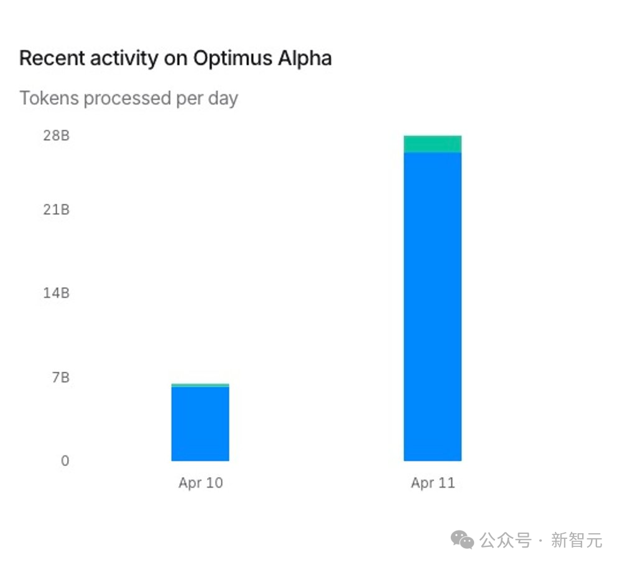Click the 21B y-axis label
This screenshot has width=622, height=565.
pos(56,210)
